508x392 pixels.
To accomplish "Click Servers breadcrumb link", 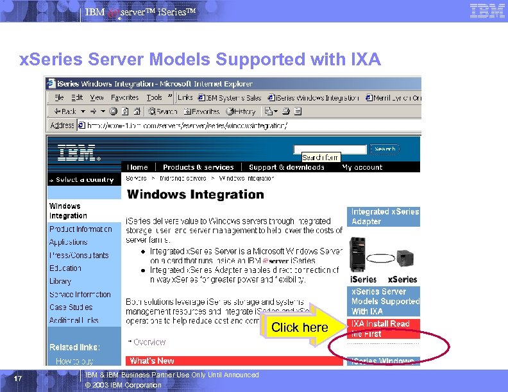I will (x=136, y=178).
